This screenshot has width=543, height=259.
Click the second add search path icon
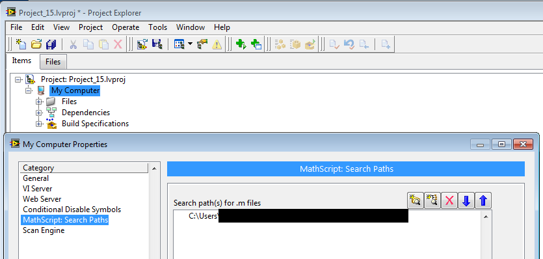coord(432,200)
